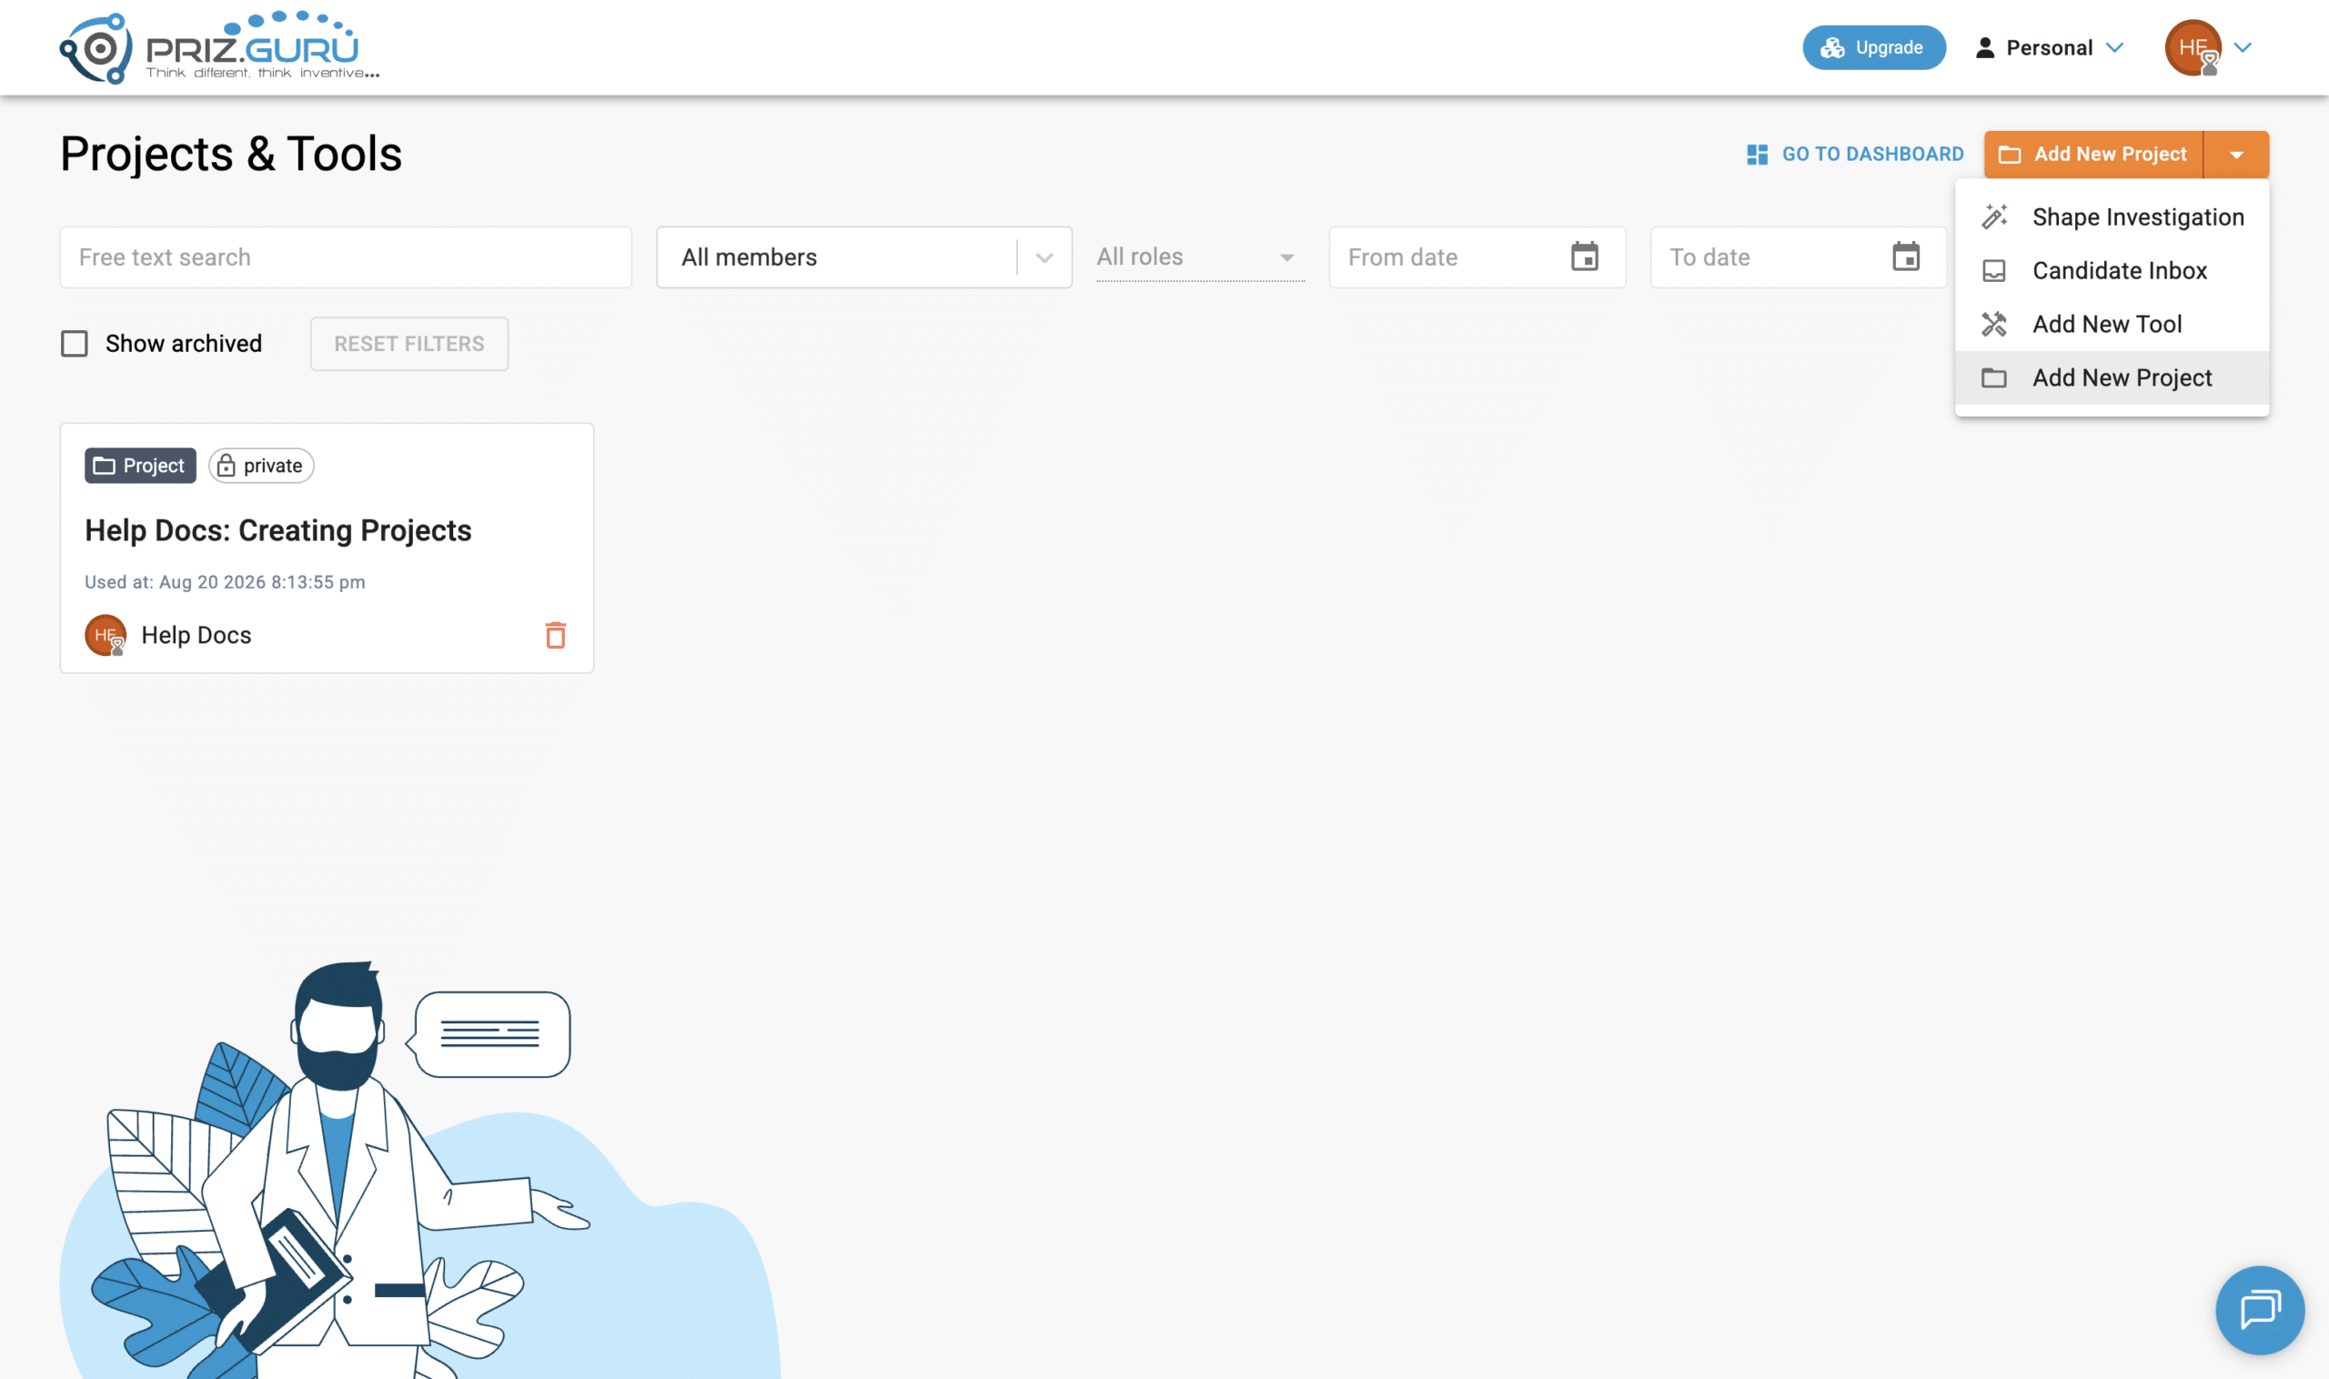
Task: Open Help Docs: Creating Projects card title
Action: click(x=277, y=530)
